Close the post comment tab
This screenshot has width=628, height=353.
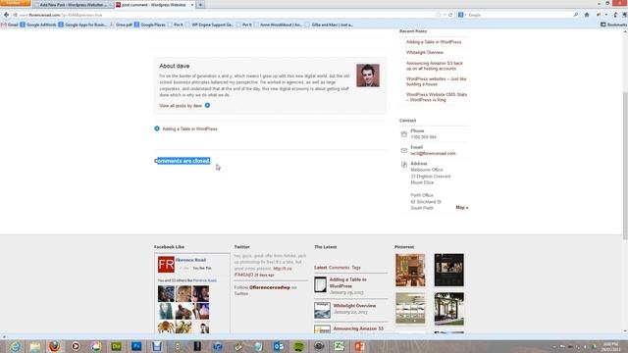192,5
